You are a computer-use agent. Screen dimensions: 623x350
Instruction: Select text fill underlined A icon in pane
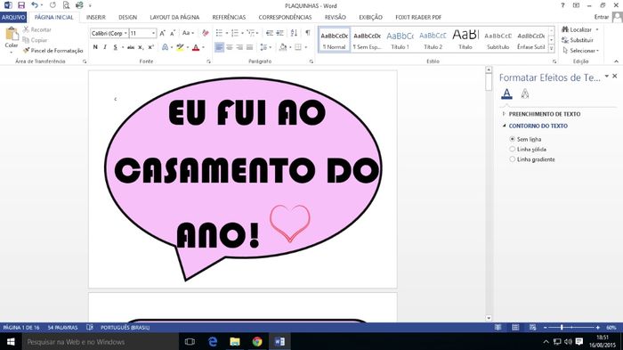tap(506, 94)
